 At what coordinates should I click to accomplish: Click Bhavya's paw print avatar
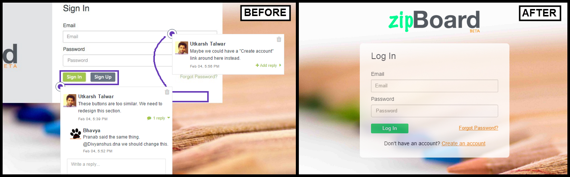point(76,133)
